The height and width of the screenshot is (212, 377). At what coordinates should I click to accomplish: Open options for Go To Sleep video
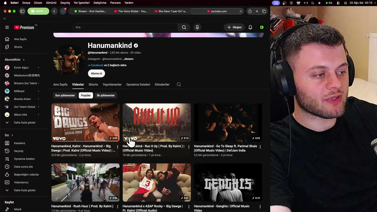(x=260, y=147)
